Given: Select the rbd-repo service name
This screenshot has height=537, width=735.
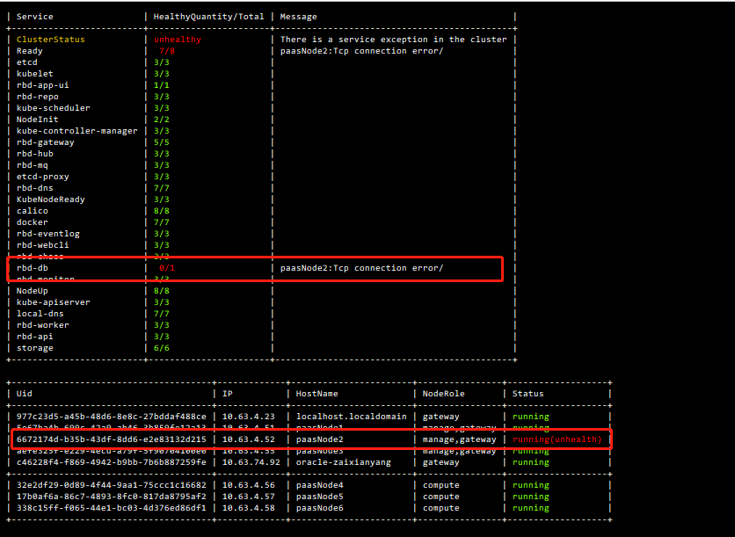Looking at the screenshot, I should coord(38,97).
